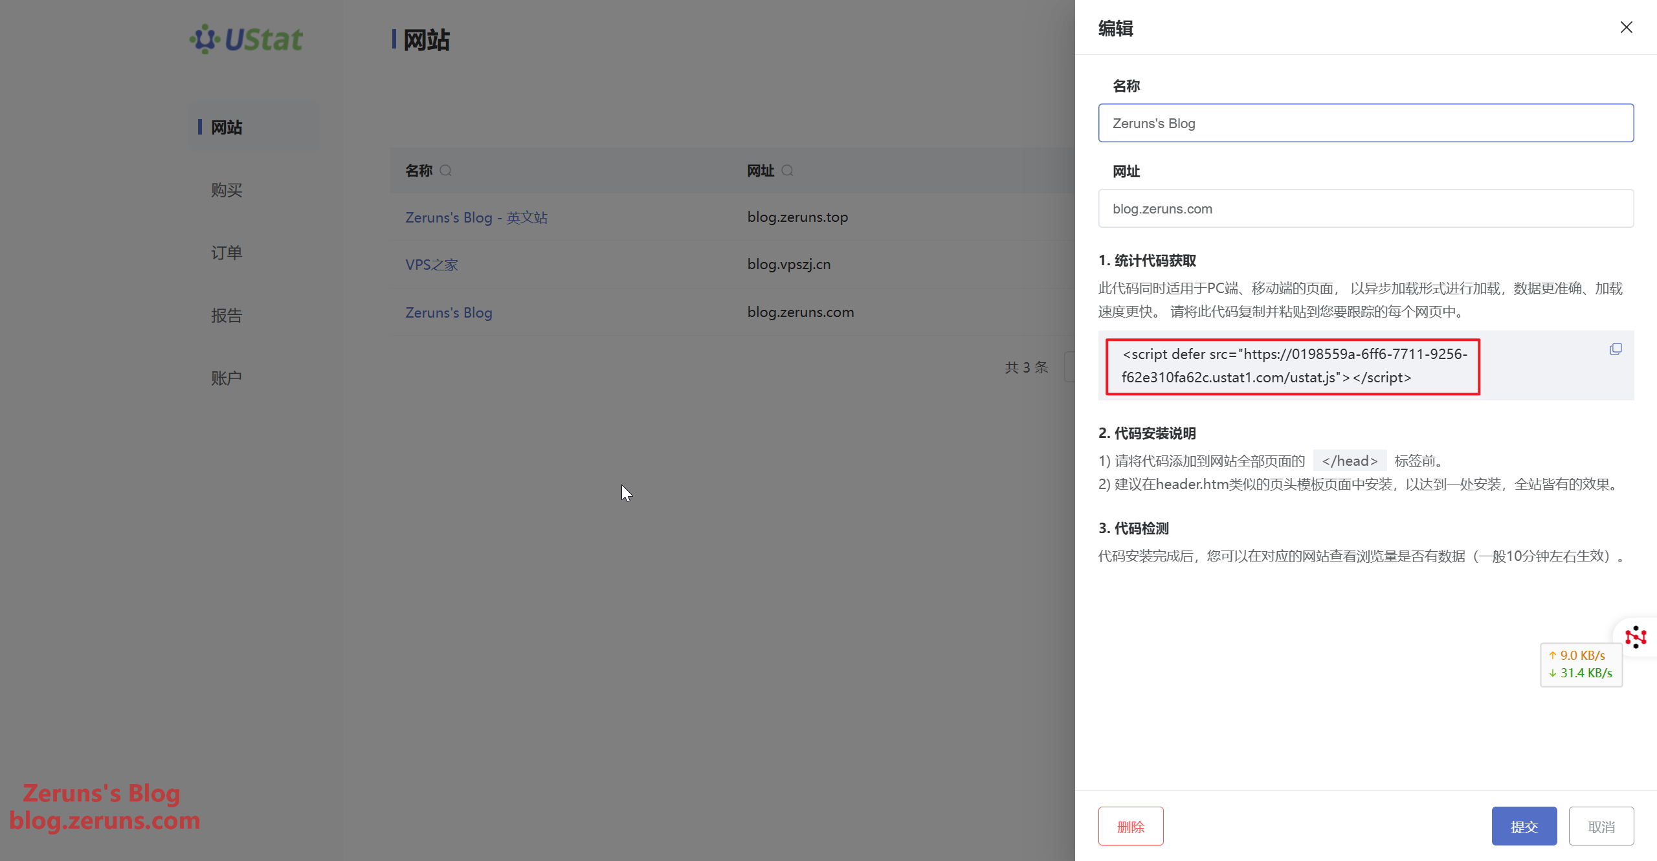
Task: Open the VPS之家 site link
Action: (x=432, y=265)
